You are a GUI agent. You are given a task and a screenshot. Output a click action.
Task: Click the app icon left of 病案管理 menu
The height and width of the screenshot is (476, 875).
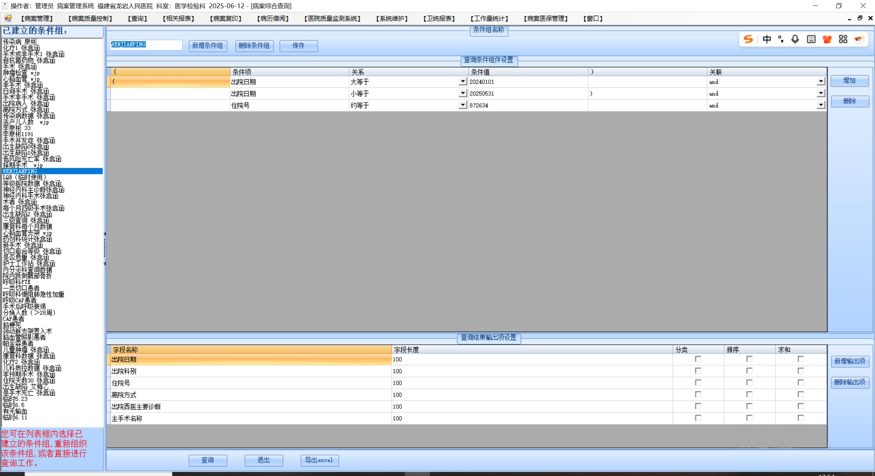(8, 18)
